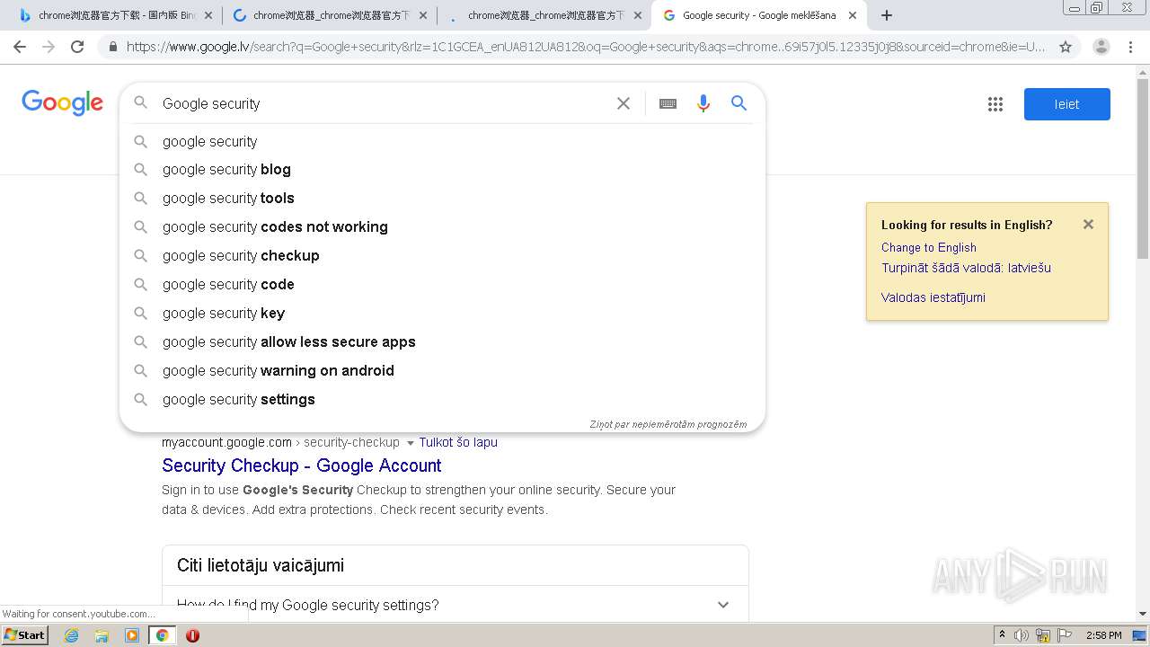Open 'Valodas iestatījumi' language settings

click(933, 297)
